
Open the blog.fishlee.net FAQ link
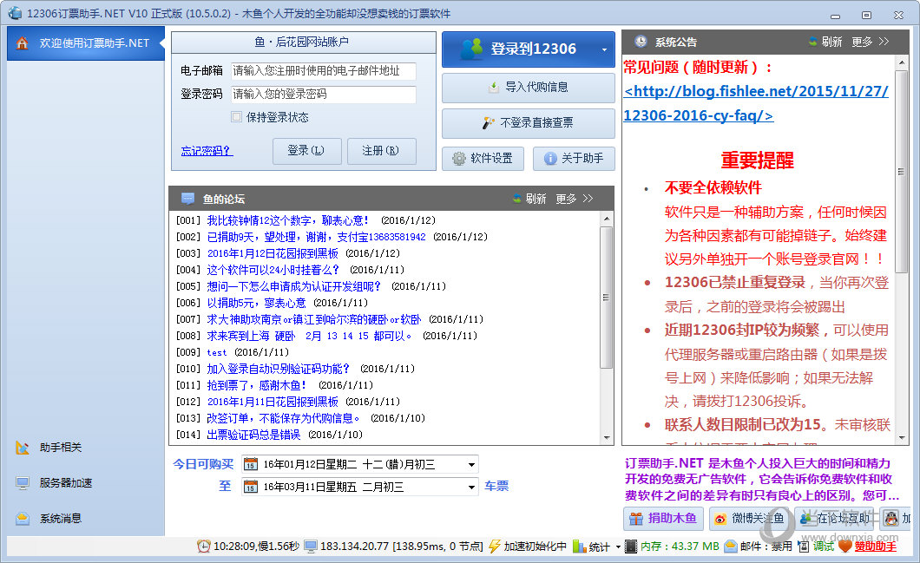click(x=756, y=103)
